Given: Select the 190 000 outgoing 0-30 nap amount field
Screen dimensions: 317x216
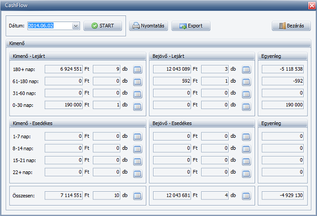Looking at the screenshot, I should 64,105.
